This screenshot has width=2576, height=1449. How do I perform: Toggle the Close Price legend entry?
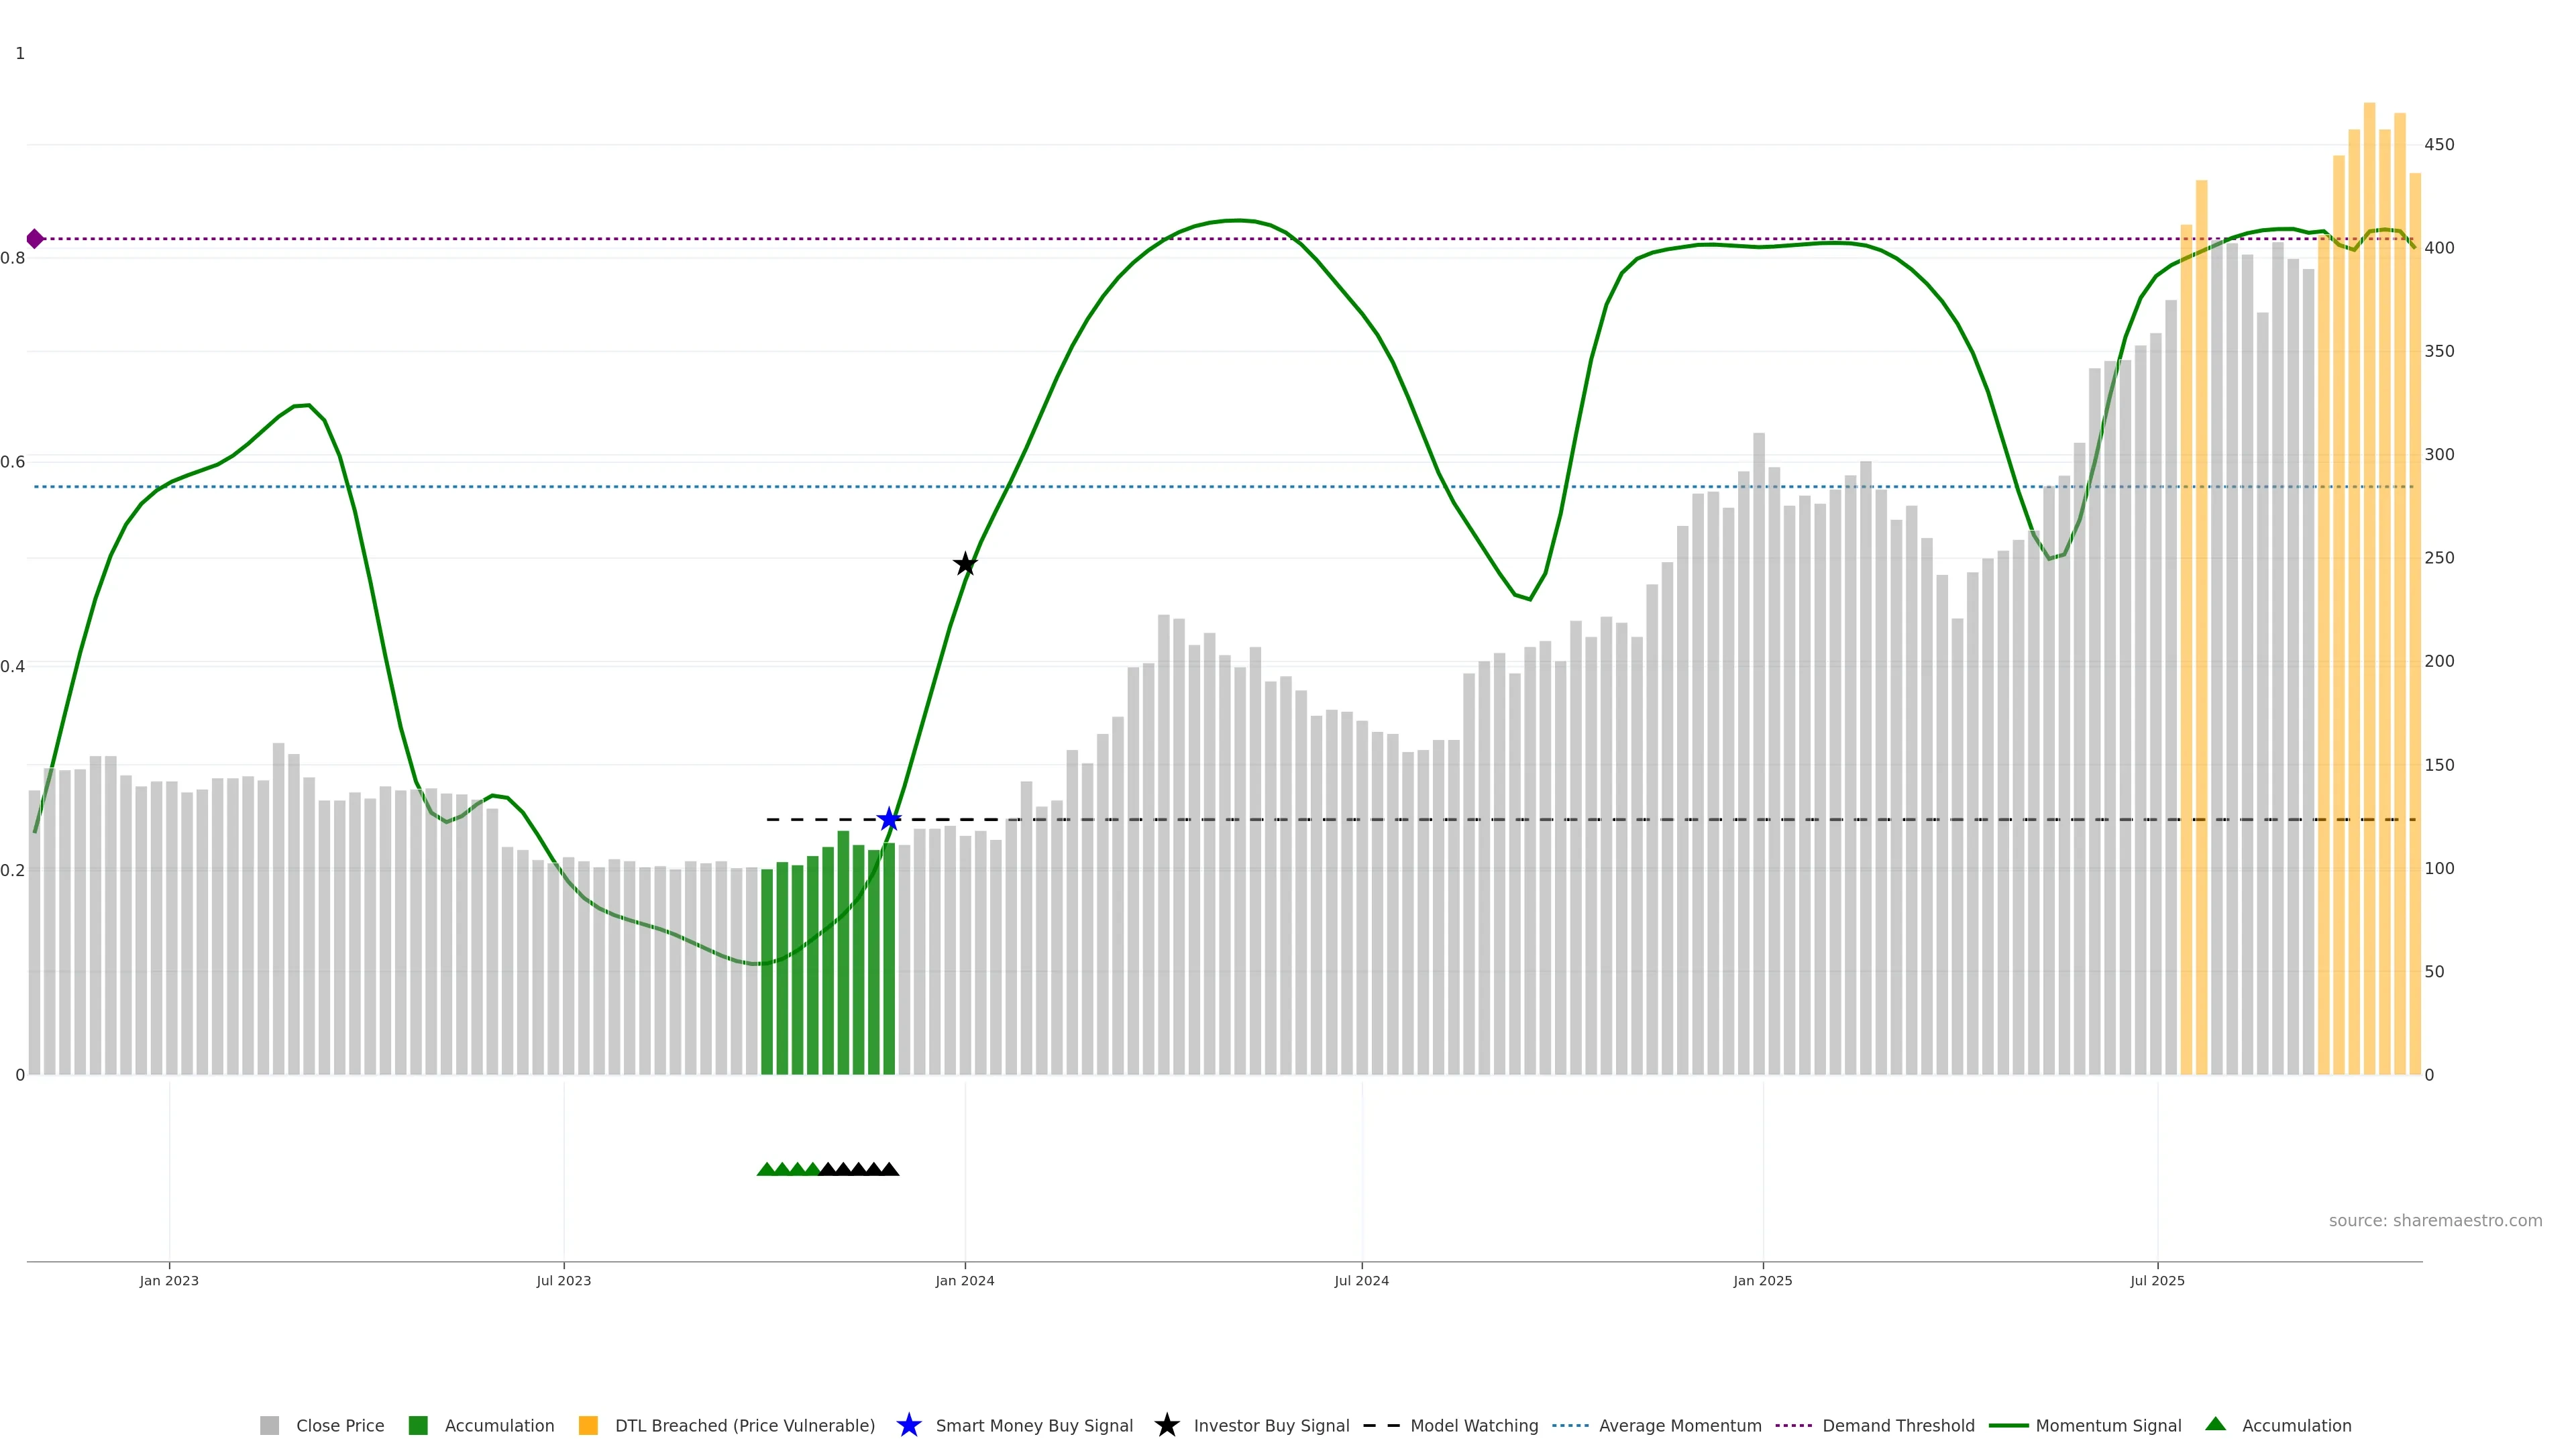point(339,1426)
